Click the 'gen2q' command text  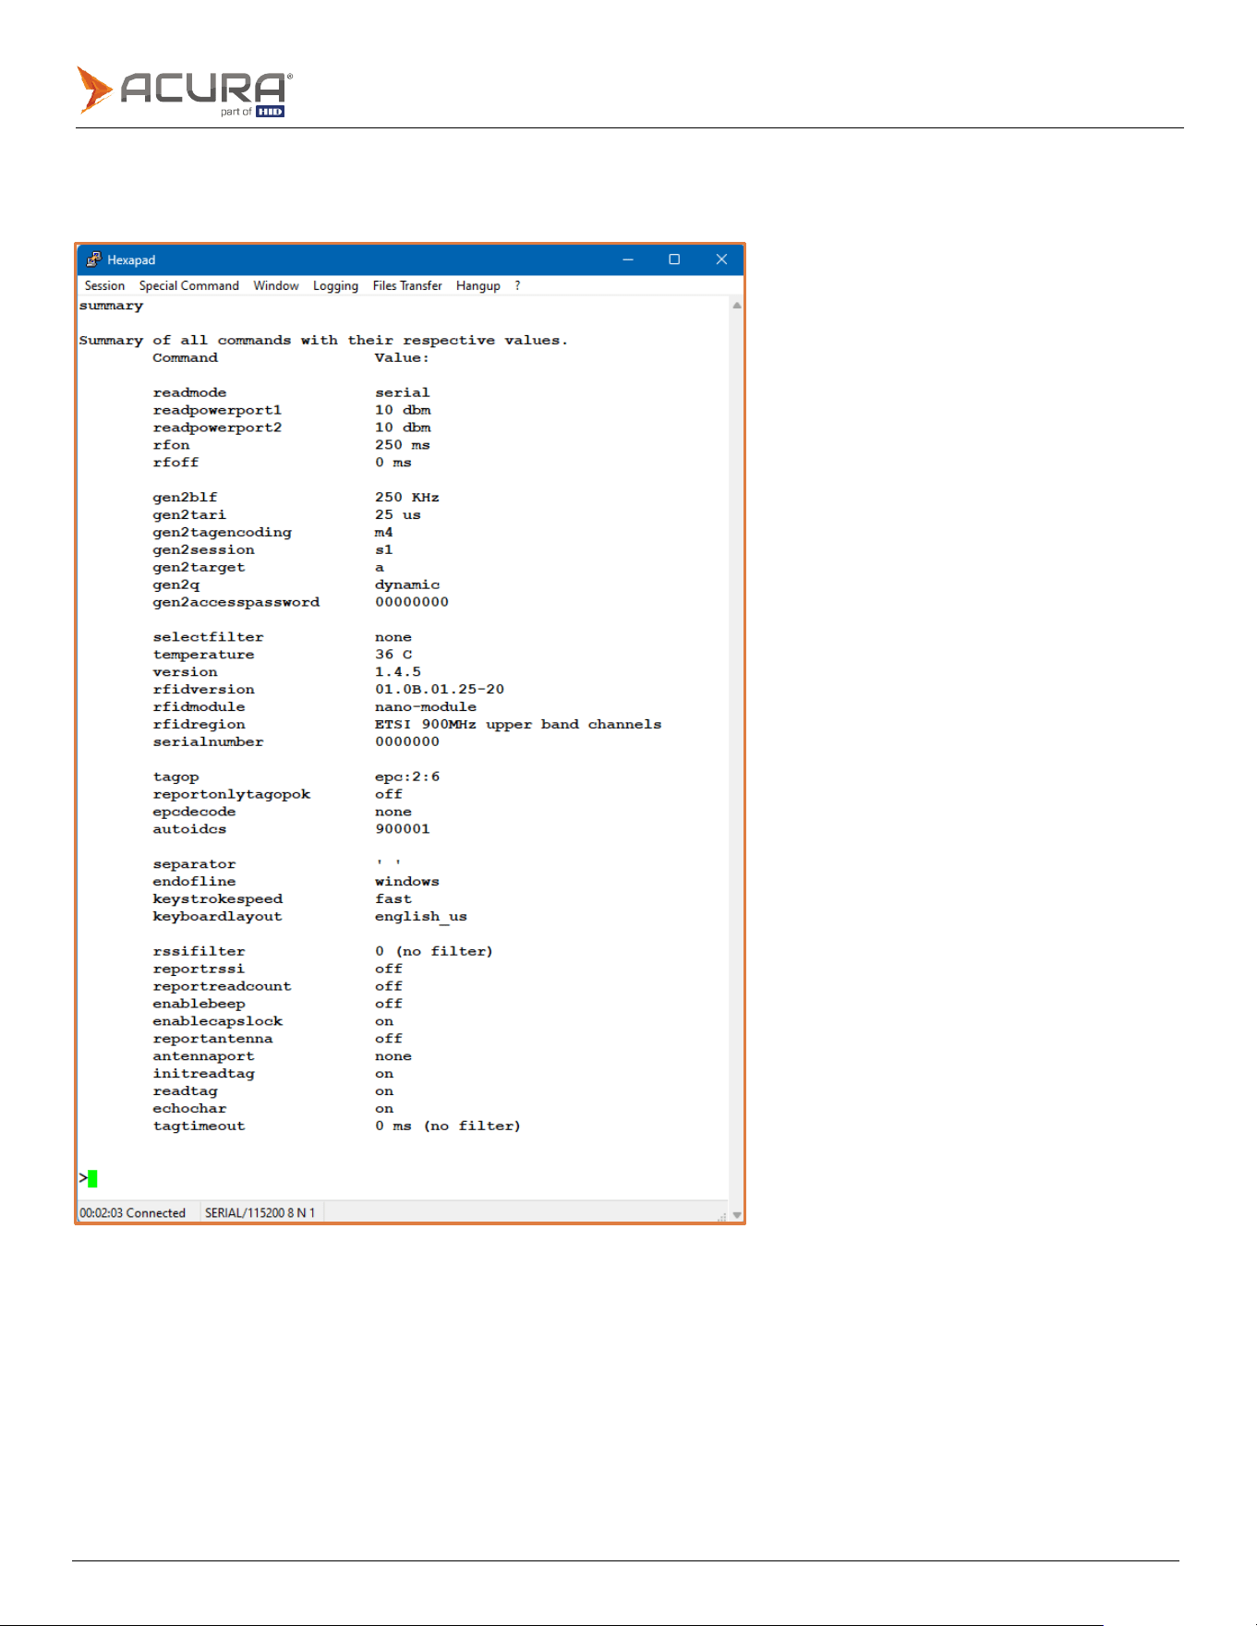[175, 585]
